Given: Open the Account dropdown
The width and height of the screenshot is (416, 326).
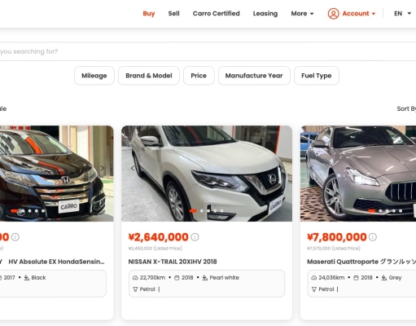Looking at the screenshot, I should click(x=359, y=14).
